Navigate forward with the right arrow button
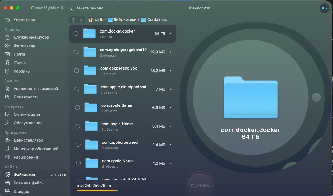Image resolution: width=333 pixels, height=196 pixels. tap(81, 20)
